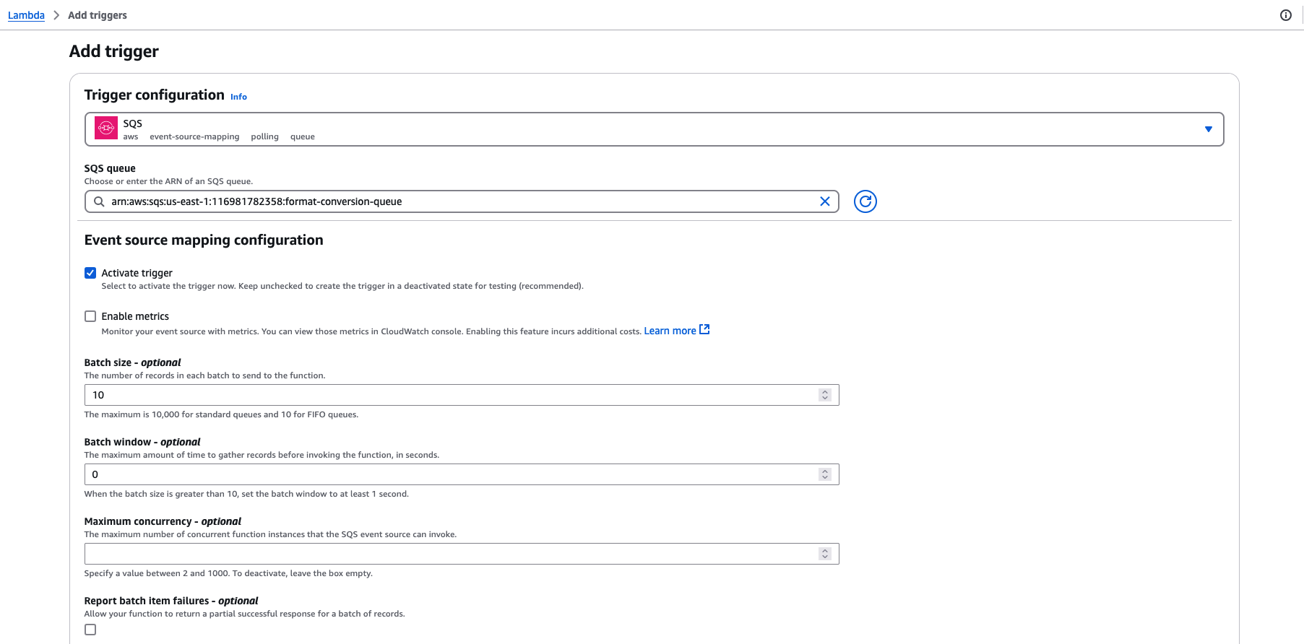Adjust the Batch window stepper arrows

click(824, 474)
